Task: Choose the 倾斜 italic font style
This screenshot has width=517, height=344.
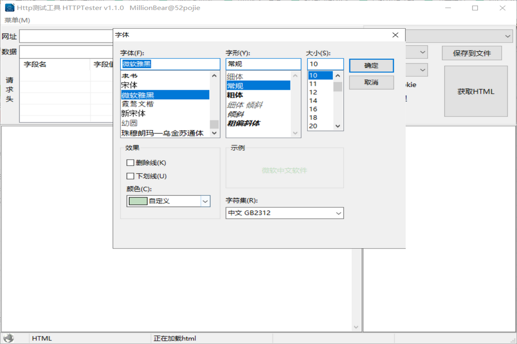Action: (x=236, y=114)
